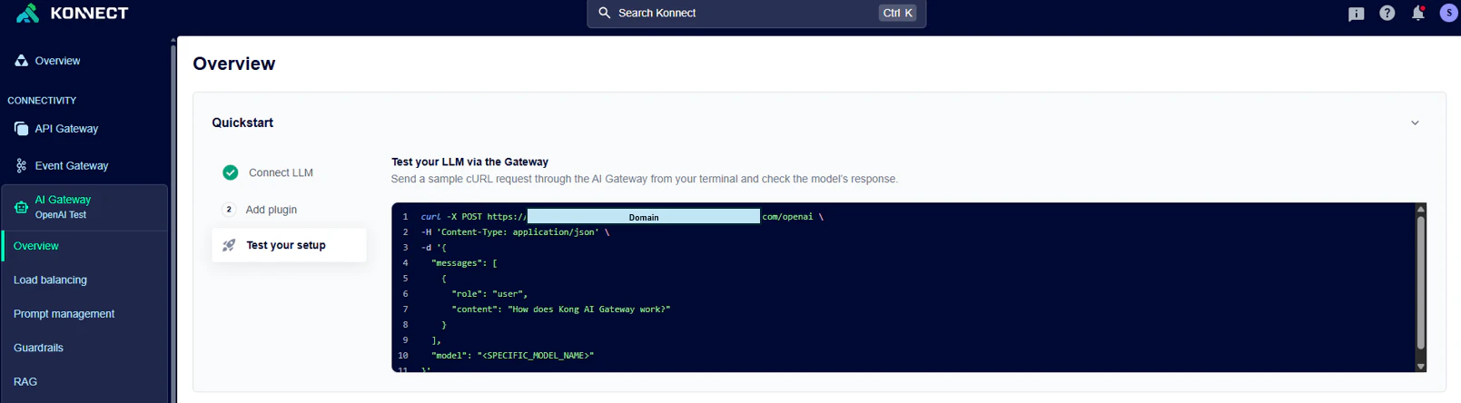The height and width of the screenshot is (403, 1461).
Task: Go to top-level Overview in sidebar
Action: point(57,61)
